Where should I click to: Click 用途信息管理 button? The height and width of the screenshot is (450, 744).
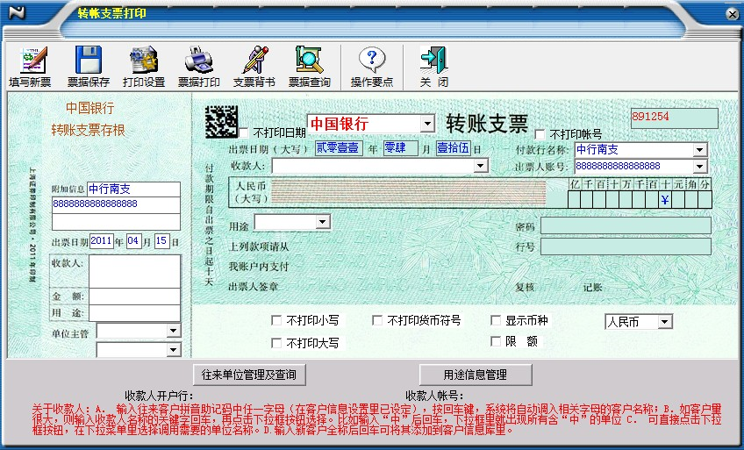pyautogui.click(x=475, y=375)
